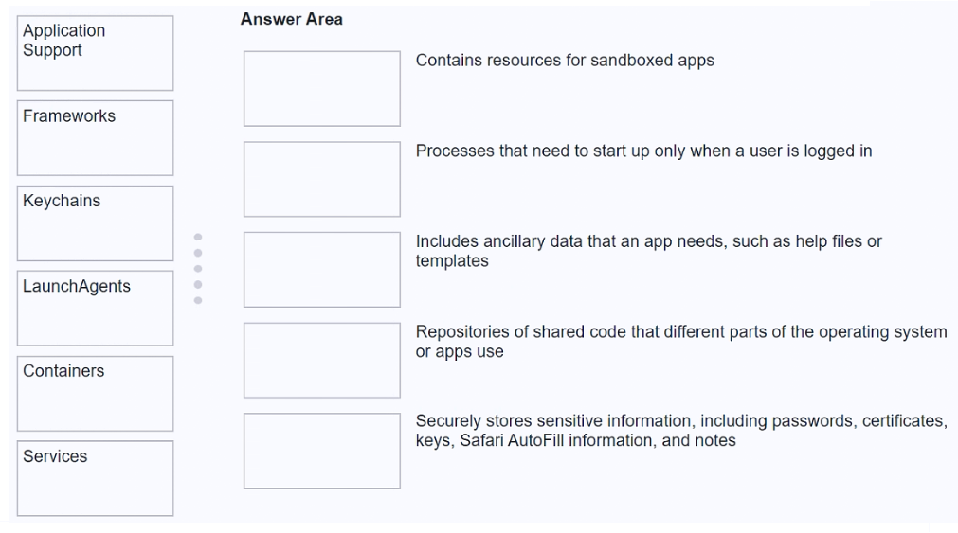Image resolution: width=958 pixels, height=533 pixels.
Task: Click answer box for ancillary app data
Action: point(322,270)
